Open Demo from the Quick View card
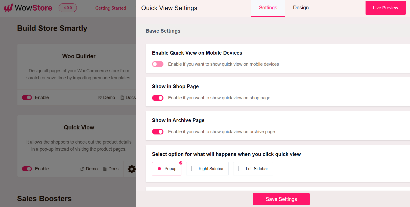The height and width of the screenshot is (207, 410). click(x=89, y=169)
